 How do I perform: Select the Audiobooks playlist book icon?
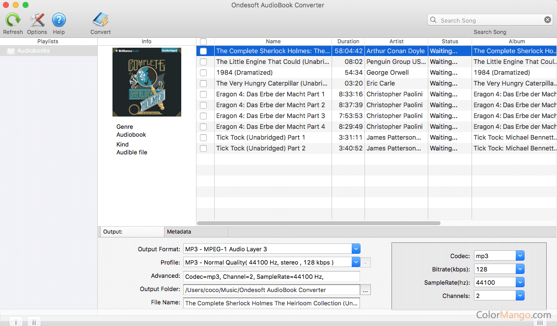click(11, 51)
